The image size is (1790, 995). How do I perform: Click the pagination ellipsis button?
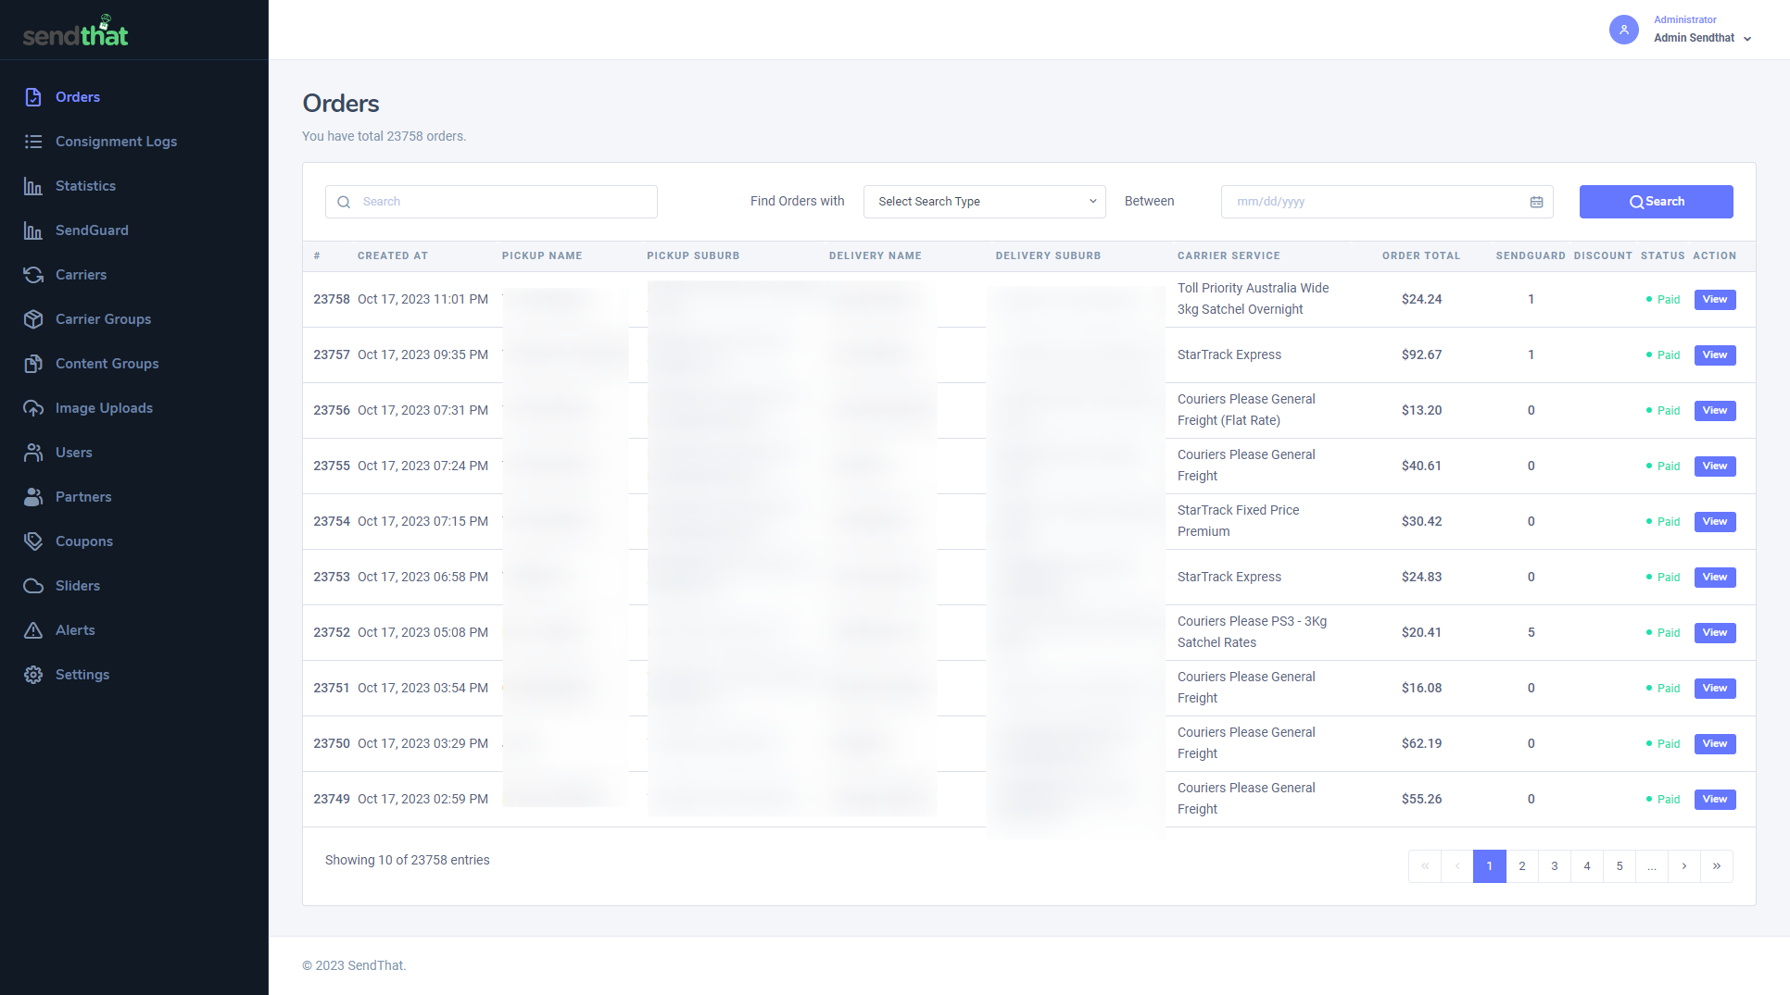tap(1651, 866)
